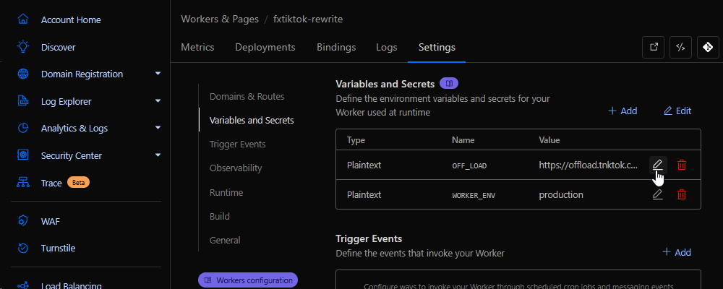Click the production value
This screenshot has width=723, height=289.
click(561, 195)
